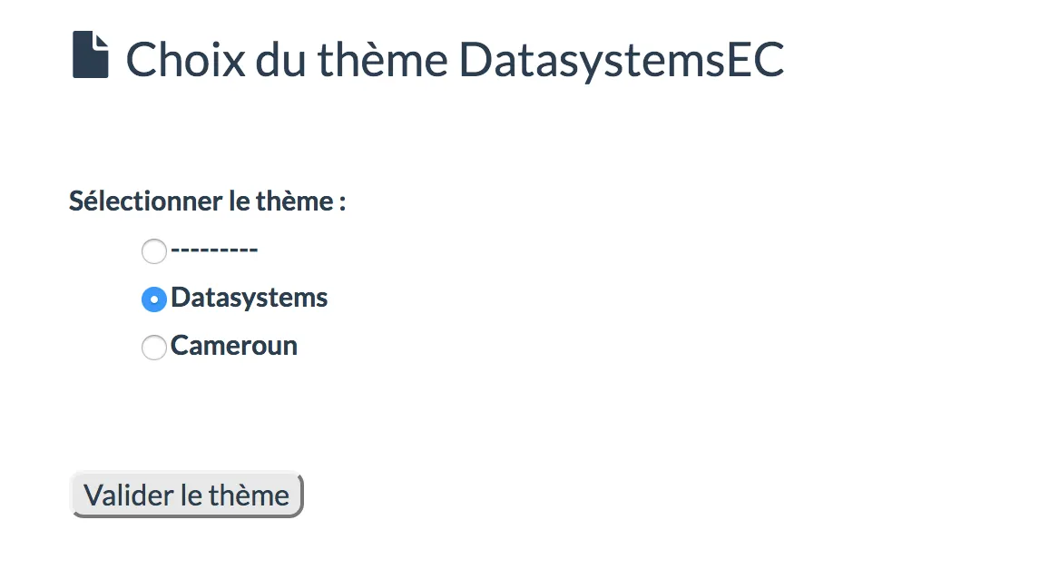1049x579 pixels.
Task: Click the colon ending the "Sélectionner le thème" label
Action: (343, 203)
